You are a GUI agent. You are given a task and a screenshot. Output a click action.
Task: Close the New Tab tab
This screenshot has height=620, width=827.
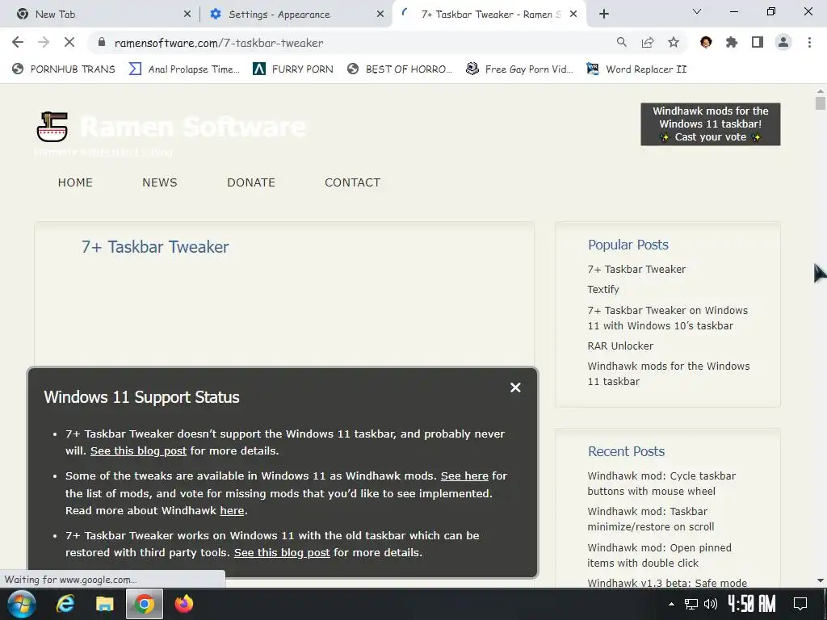coord(187,15)
